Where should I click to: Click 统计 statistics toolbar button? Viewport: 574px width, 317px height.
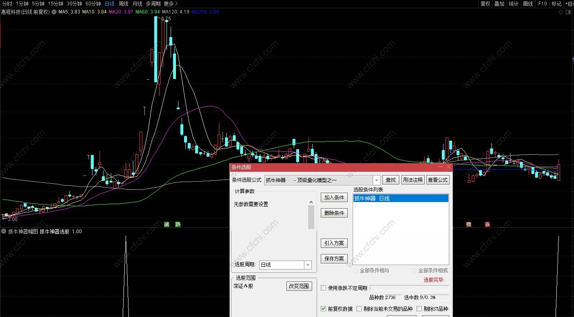click(x=513, y=4)
